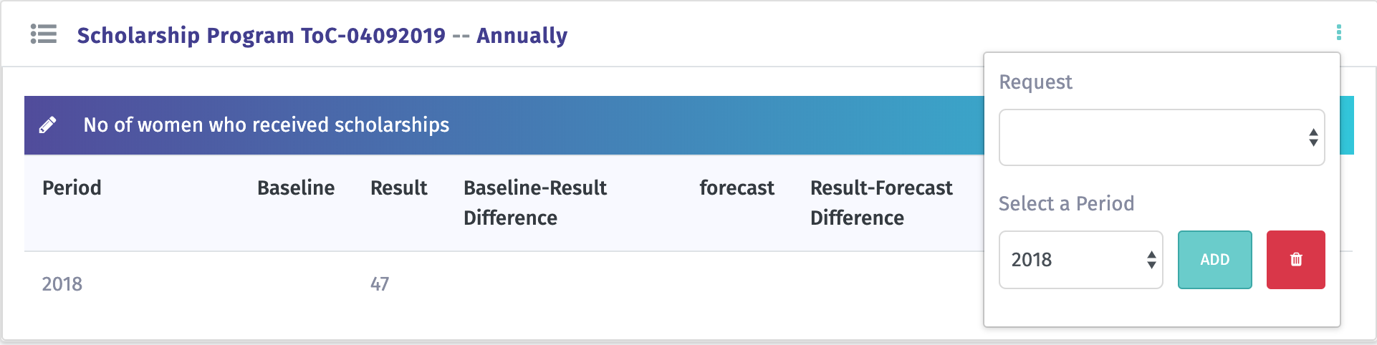Click the Request dropdown arrows
This screenshot has width=1377, height=345.
(1313, 137)
